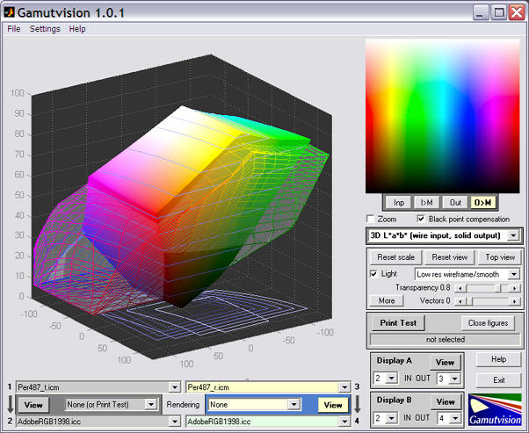Viewport: 529px width, 433px height.
Task: Click the gray input View button
Action: coord(33,405)
